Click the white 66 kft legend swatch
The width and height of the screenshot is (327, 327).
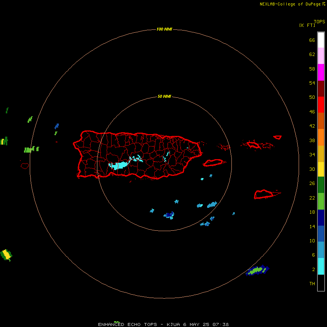click(321, 40)
